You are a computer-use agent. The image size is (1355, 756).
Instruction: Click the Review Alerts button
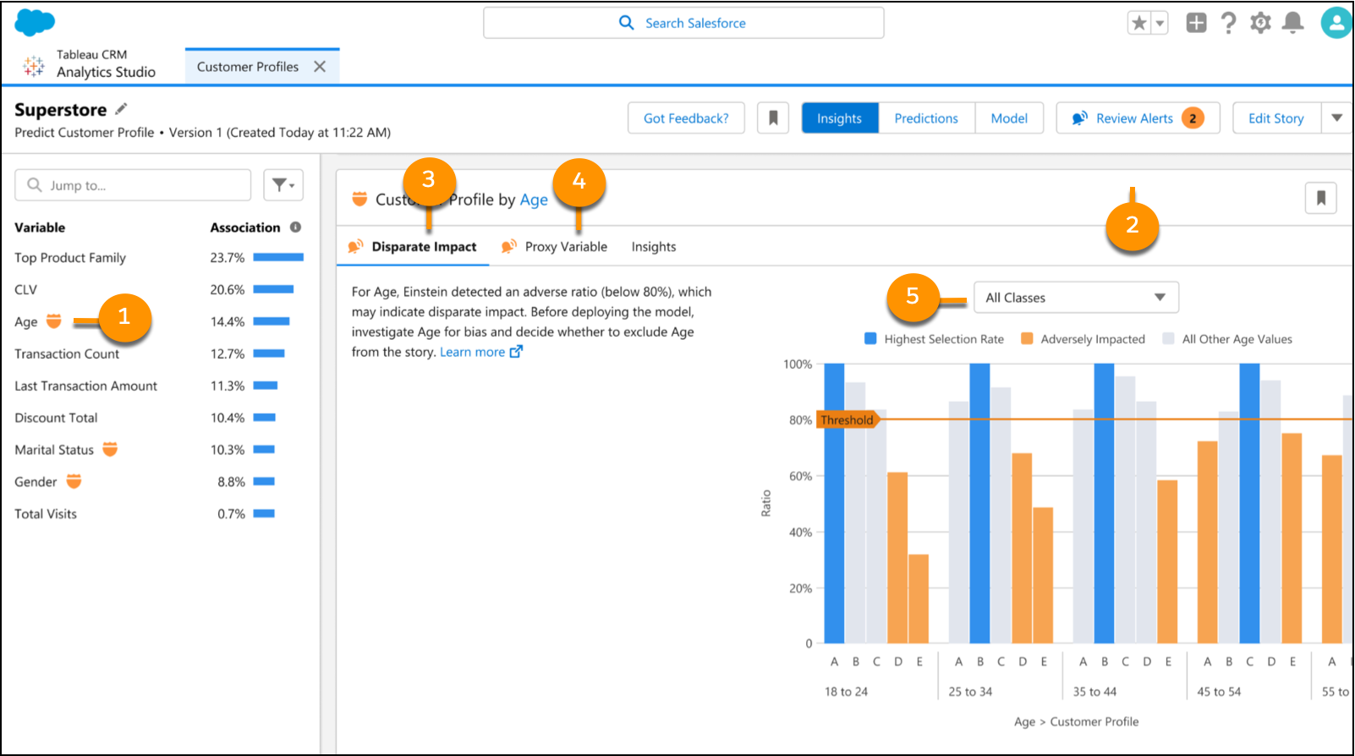1138,118
